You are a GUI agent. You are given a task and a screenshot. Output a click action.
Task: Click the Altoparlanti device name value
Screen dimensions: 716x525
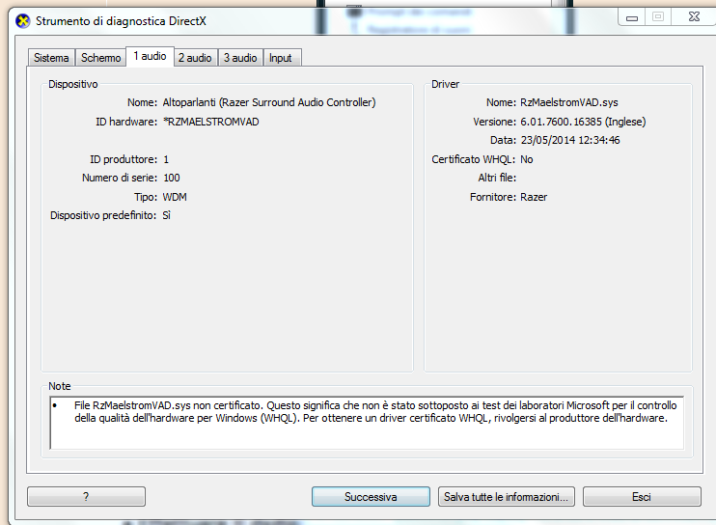coord(269,102)
